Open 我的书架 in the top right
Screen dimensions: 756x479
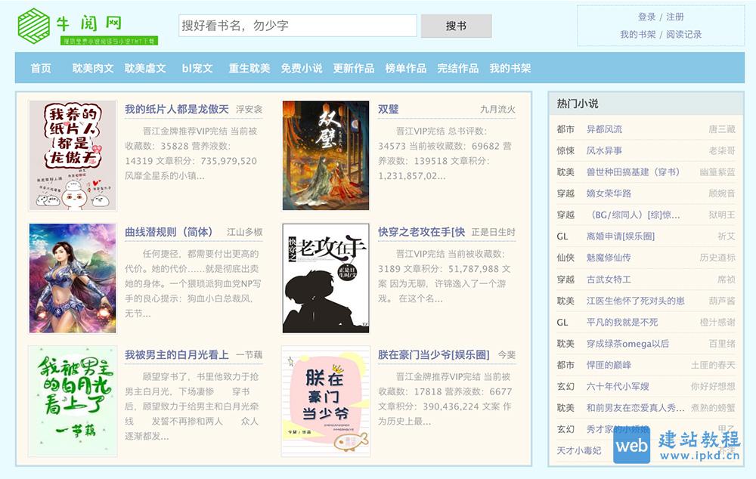point(639,34)
